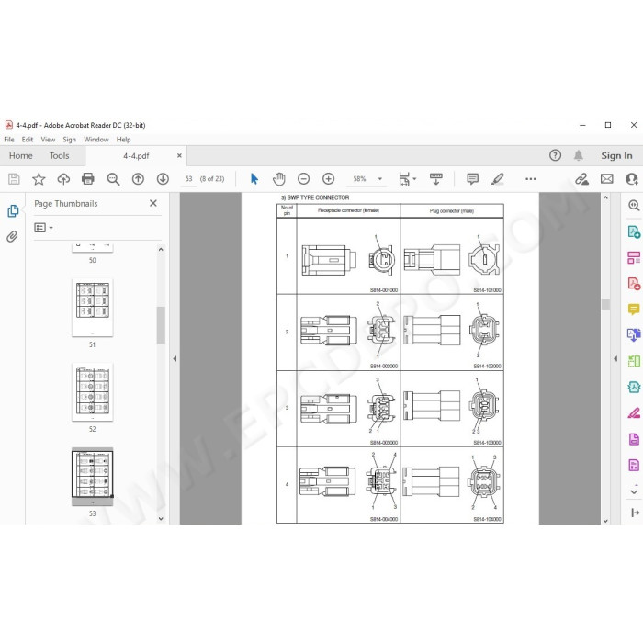
Task: Open the View menu
Action: point(48,140)
